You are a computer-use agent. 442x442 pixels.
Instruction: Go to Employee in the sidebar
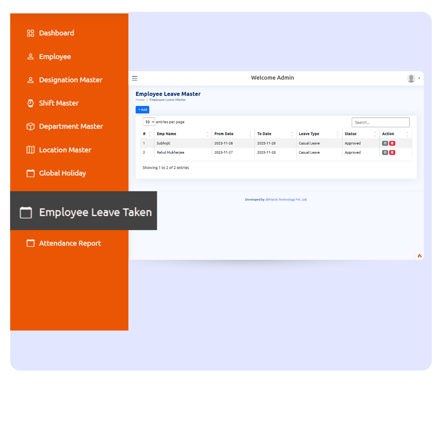pyautogui.click(x=55, y=56)
